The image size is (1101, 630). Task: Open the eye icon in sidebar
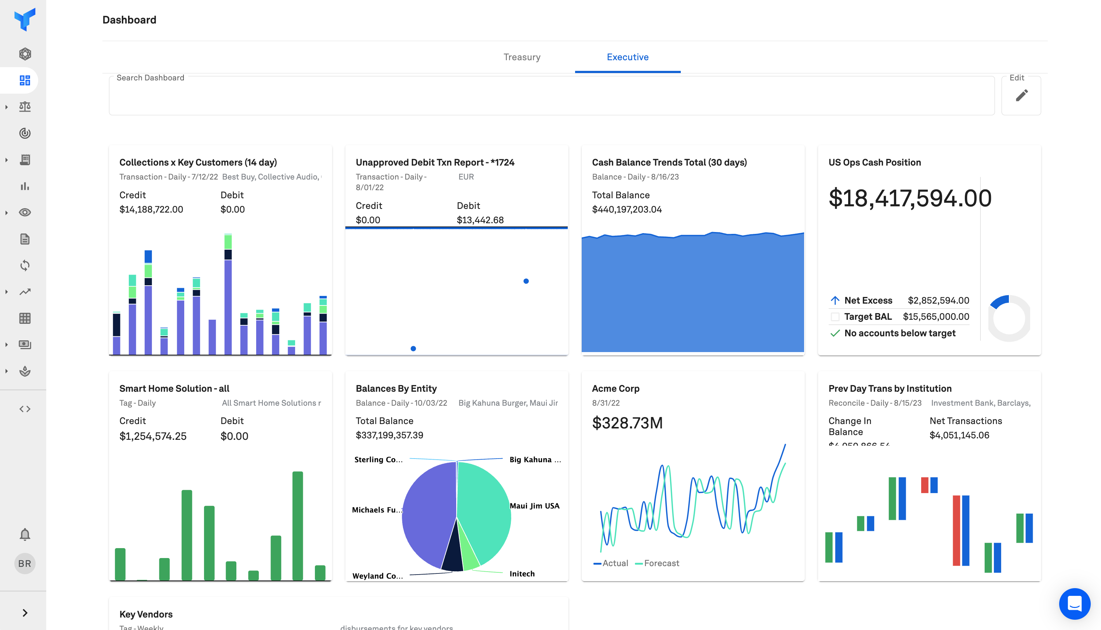pos(25,213)
